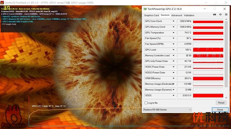Image resolution: width=231 pixels, height=129 pixels.
Task: Open the GPU only Power Draw dropdown
Action: pos(174,61)
